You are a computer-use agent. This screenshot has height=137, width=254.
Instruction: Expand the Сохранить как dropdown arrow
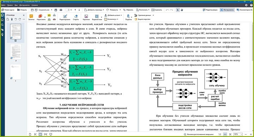coord(52,10)
